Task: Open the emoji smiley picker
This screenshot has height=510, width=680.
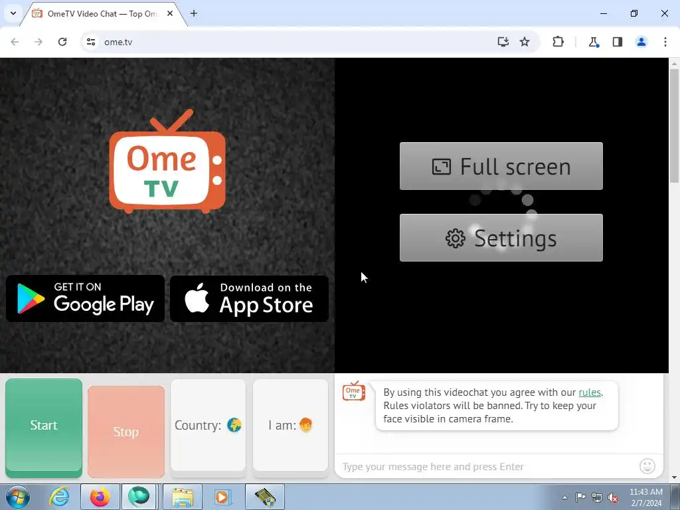Action: pyautogui.click(x=647, y=466)
